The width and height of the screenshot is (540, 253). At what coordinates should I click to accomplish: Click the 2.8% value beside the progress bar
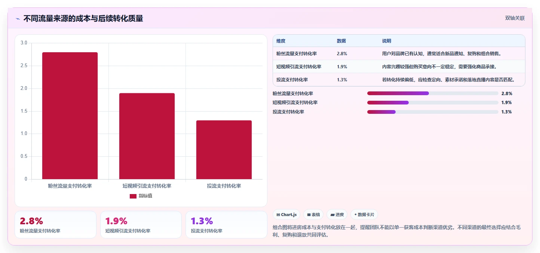507,94
